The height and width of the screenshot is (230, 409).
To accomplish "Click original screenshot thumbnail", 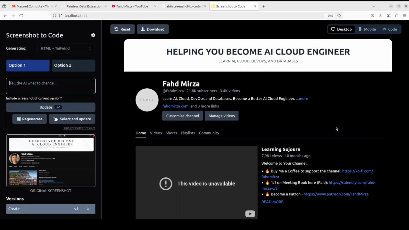I will click(x=51, y=161).
